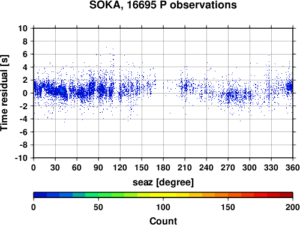300x225 pixels.
Task: Click the red end of the colorbar
Action: [286, 195]
